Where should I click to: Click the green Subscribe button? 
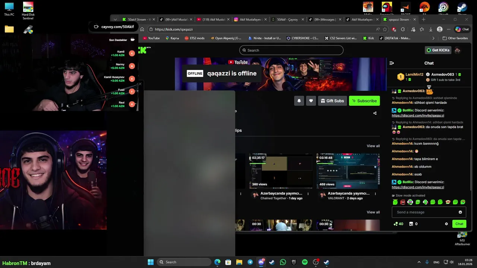(x=364, y=101)
